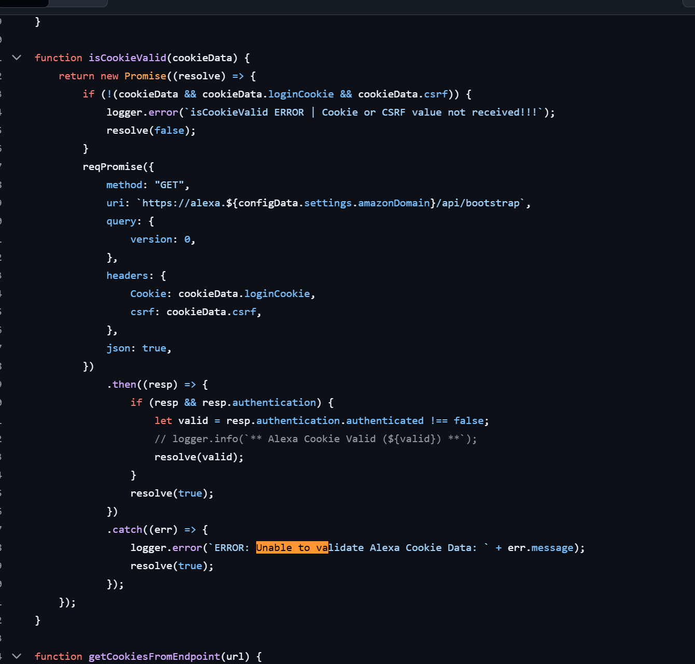Image resolution: width=695 pixels, height=664 pixels.
Task: Click the Promise constructor keyword
Action: click(x=145, y=76)
